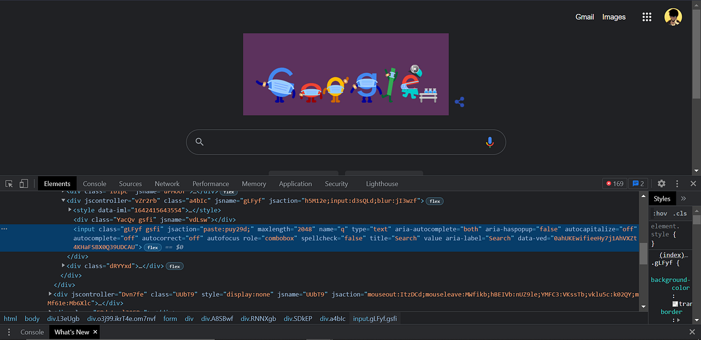Open DevTools customize three-dot menu
This screenshot has height=340, width=701.
tap(677, 184)
